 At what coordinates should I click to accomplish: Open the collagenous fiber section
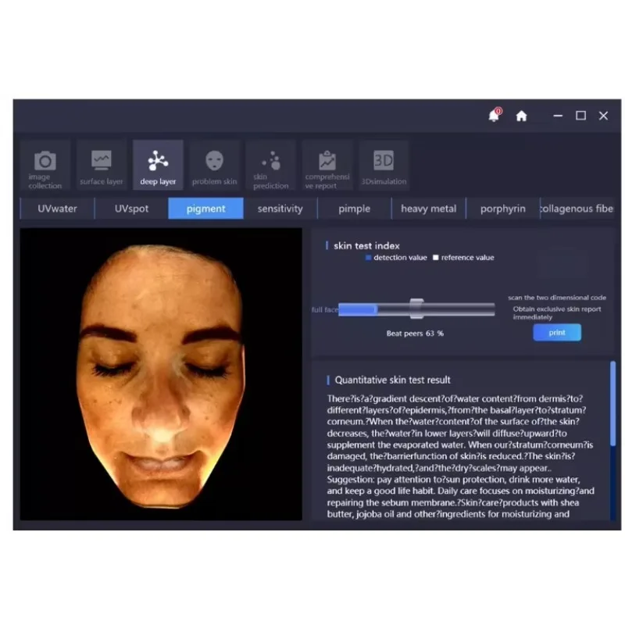(577, 209)
